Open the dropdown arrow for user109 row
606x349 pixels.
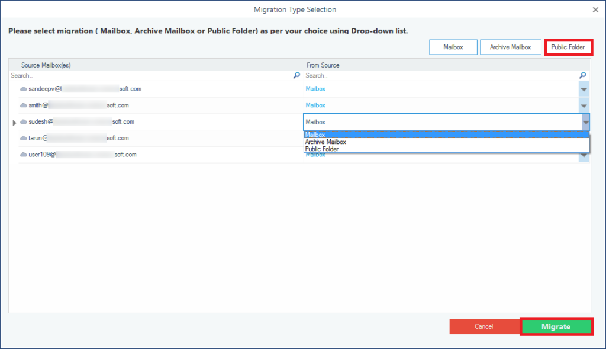coord(584,156)
